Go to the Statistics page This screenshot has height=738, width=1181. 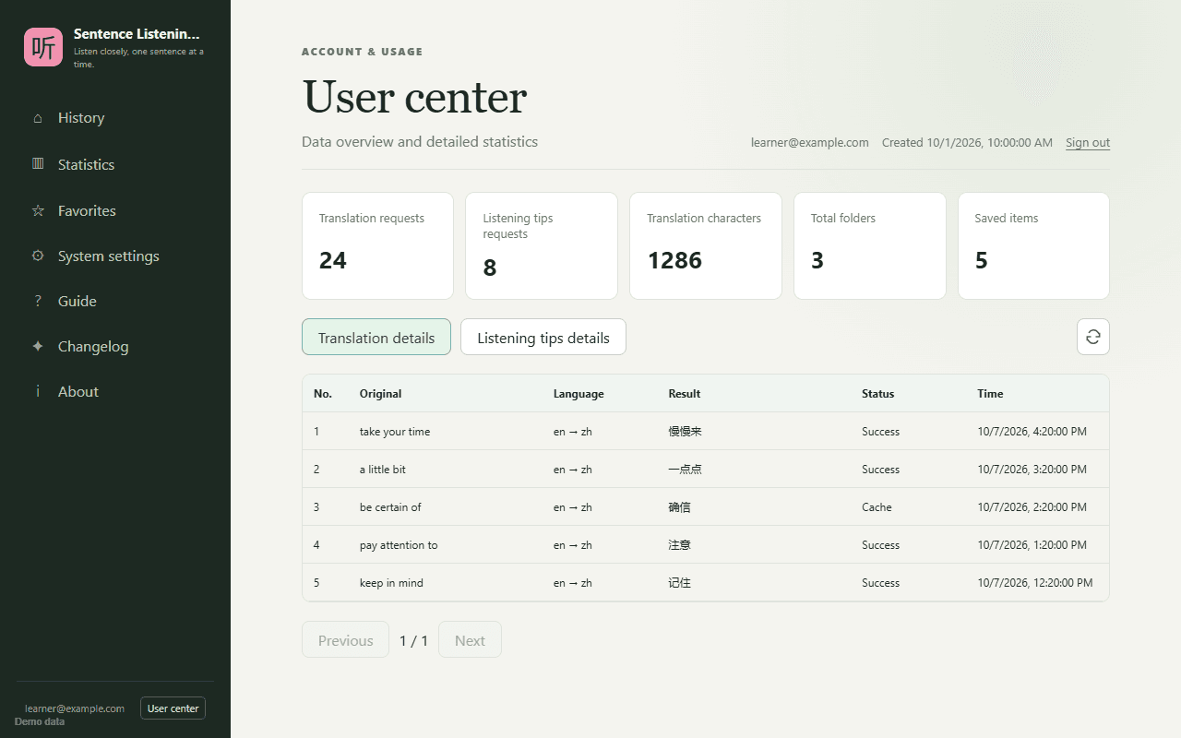115,164
